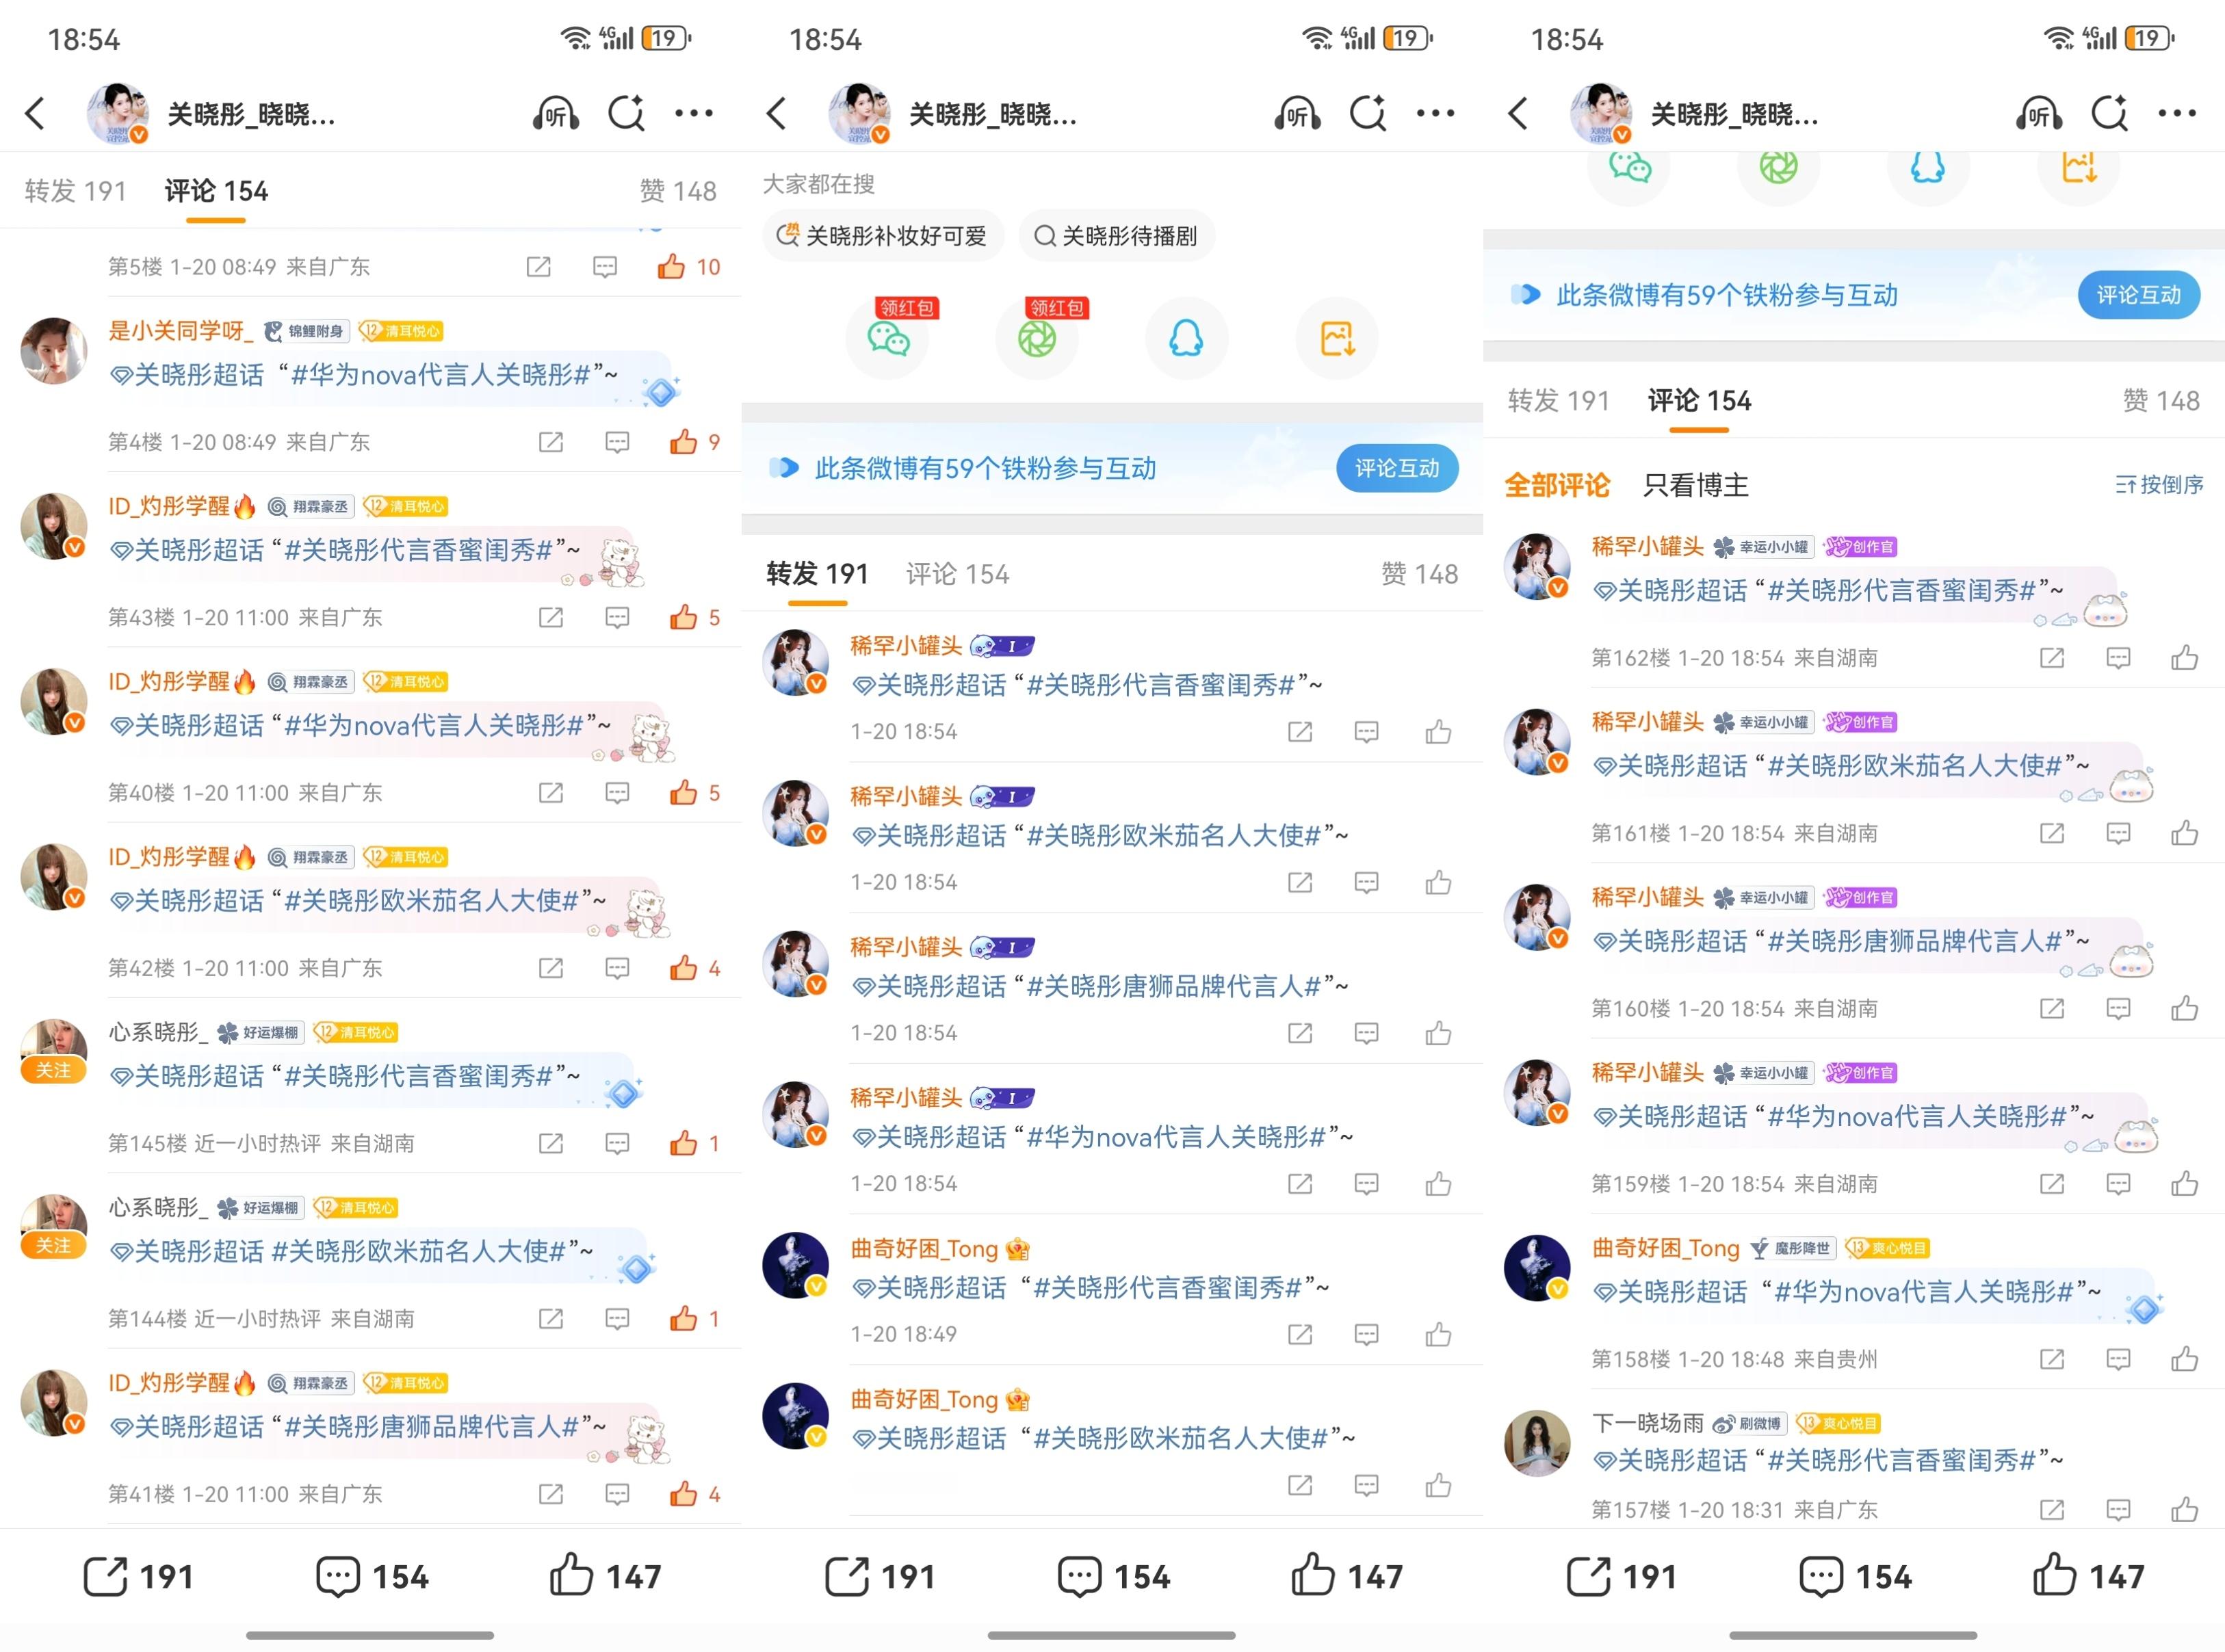Tap search suggestion 关晓彤补妆好可爱
The height and width of the screenshot is (1652, 2225).
pos(883,236)
